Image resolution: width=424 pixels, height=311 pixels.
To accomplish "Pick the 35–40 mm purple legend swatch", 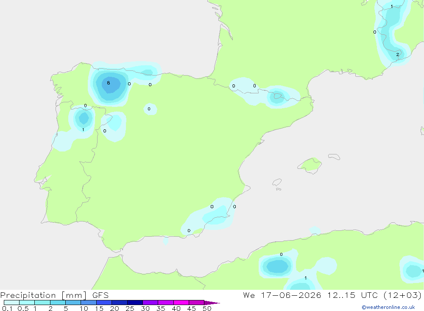I will [166, 303].
